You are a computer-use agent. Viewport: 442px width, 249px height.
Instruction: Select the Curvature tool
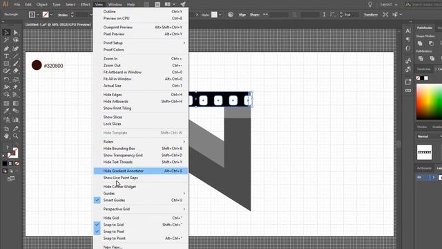tap(16, 48)
